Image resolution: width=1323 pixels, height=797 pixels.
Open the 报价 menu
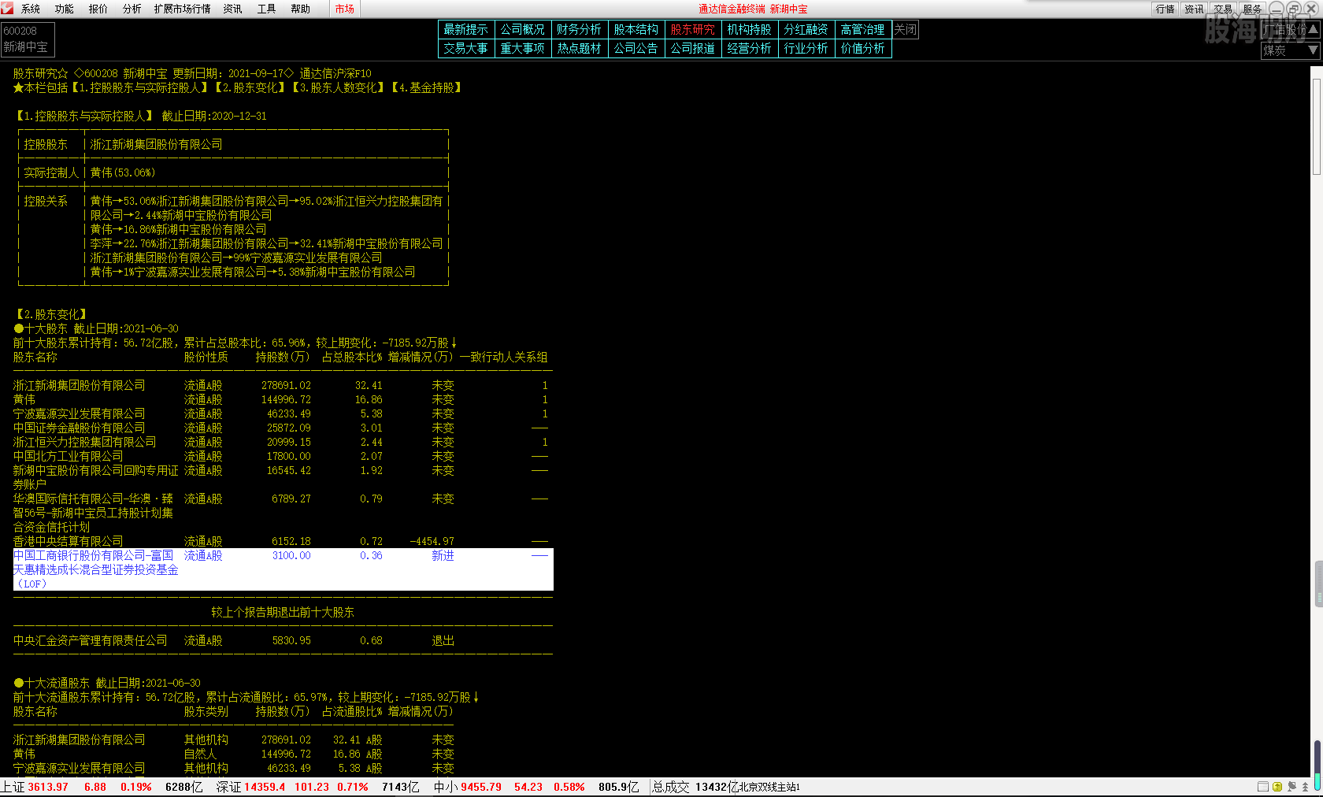[x=98, y=9]
